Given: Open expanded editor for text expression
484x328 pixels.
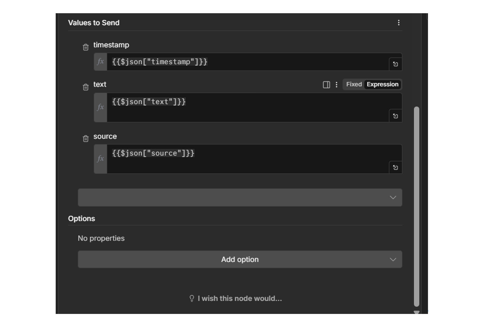Looking at the screenshot, I should 395,116.
